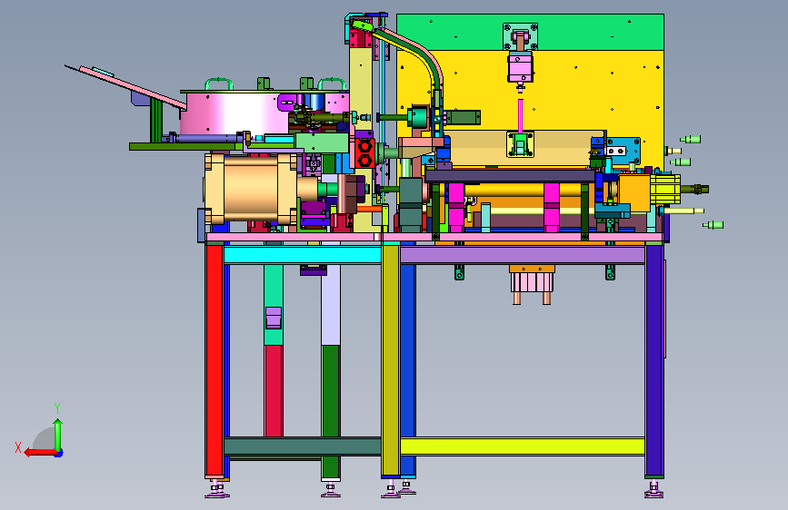Pick the dark green lower post segment
The width and height of the screenshot is (788, 510).
[330, 412]
